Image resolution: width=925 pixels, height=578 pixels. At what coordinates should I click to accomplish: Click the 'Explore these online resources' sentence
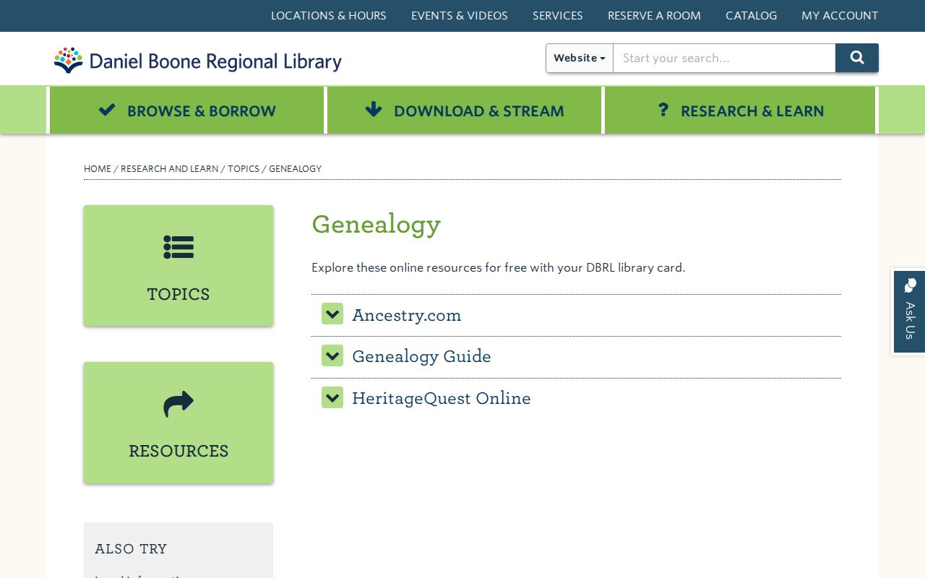pos(498,267)
